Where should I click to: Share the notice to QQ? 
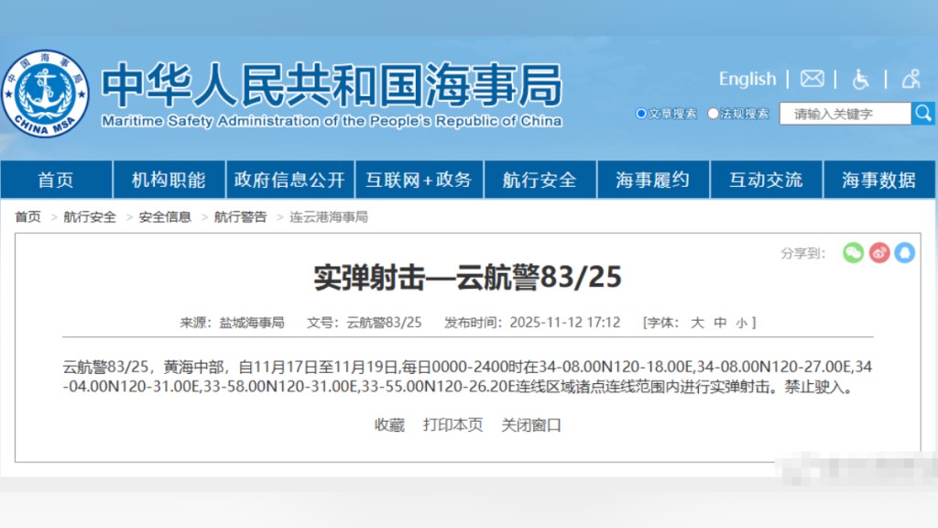tap(904, 252)
